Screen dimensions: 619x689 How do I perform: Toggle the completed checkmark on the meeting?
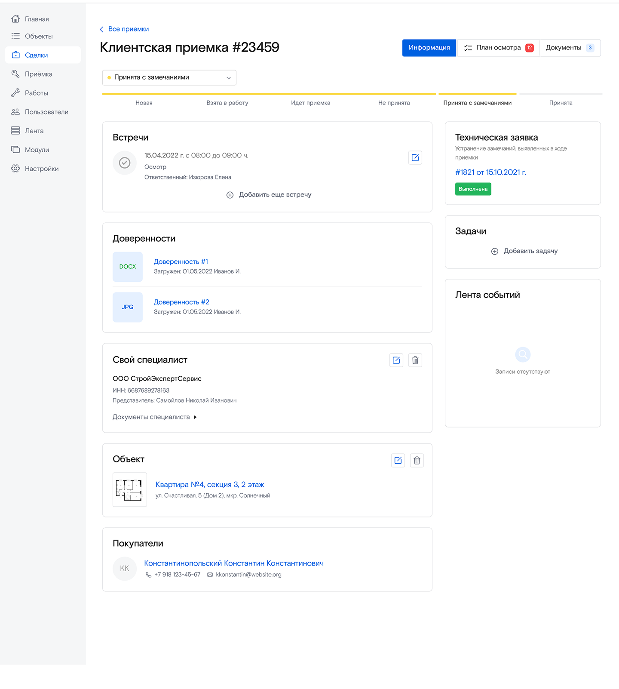[125, 163]
